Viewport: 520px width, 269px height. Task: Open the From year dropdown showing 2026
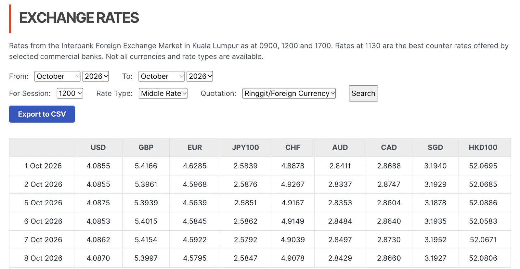click(96, 76)
